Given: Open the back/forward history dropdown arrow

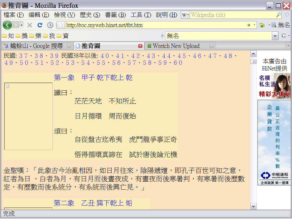Looking at the screenshot, I should [x=22, y=25].
